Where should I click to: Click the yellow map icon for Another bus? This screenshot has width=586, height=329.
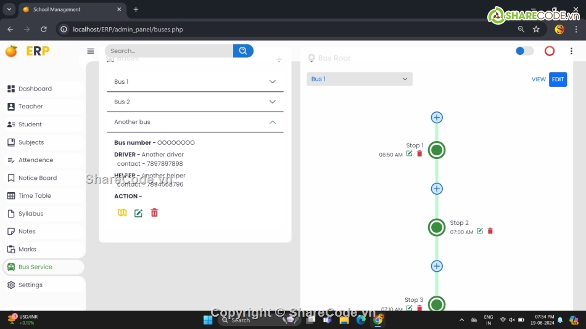[x=122, y=213]
